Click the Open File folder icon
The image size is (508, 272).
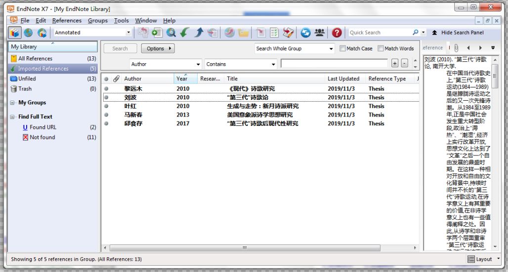[243, 33]
